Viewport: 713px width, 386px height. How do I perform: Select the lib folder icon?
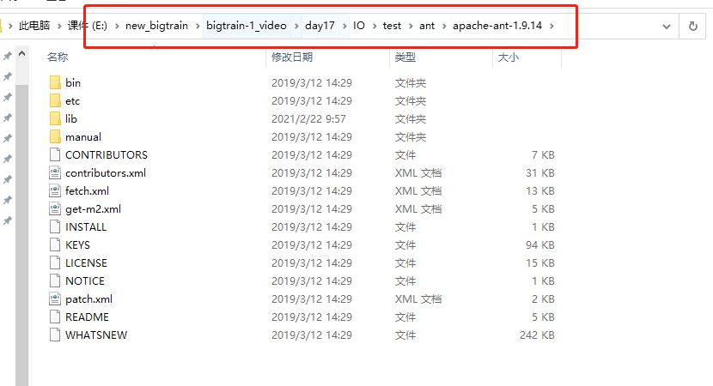click(55, 119)
